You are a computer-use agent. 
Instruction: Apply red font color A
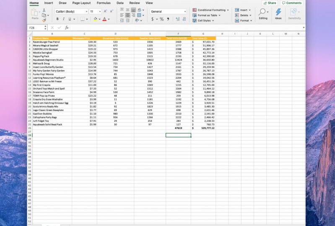104,19
